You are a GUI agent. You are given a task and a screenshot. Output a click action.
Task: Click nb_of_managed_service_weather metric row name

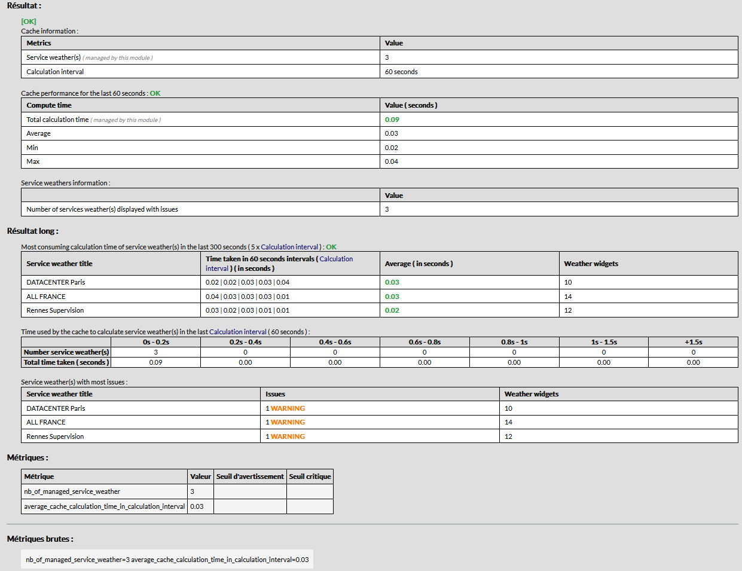[72, 491]
